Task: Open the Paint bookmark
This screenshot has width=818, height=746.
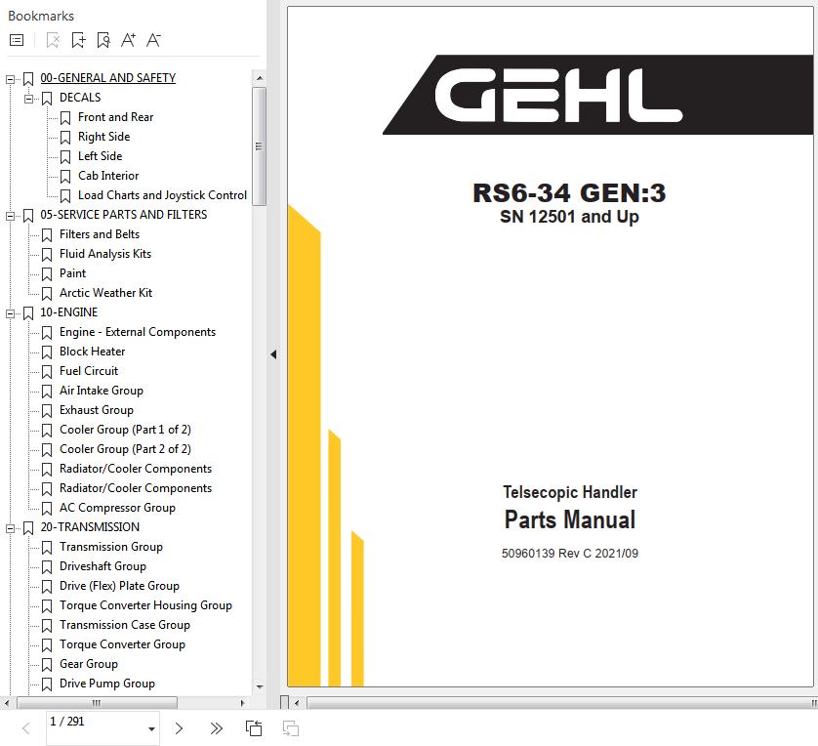Action: (72, 273)
